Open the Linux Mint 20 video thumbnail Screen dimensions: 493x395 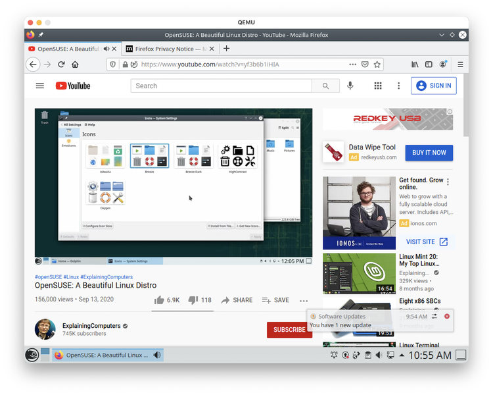359,274
